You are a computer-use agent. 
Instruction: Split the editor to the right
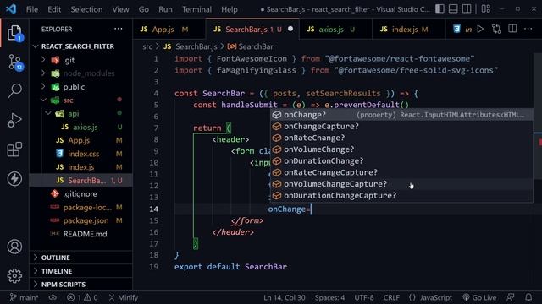[512, 29]
